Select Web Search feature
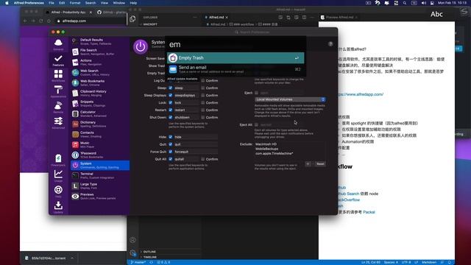This screenshot has height=265, width=471. pyautogui.click(x=100, y=72)
